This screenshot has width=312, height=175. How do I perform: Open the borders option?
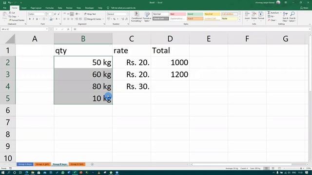coord(44,19)
